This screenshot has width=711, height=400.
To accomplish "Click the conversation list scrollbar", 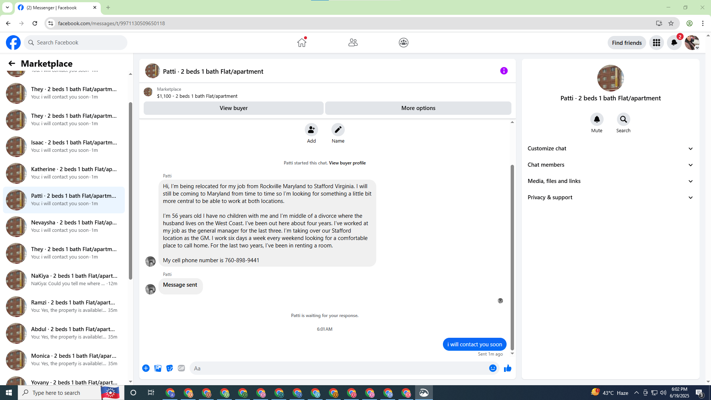I will click(130, 191).
